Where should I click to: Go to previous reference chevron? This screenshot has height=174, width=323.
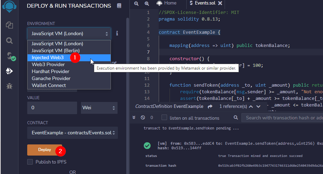point(251,106)
